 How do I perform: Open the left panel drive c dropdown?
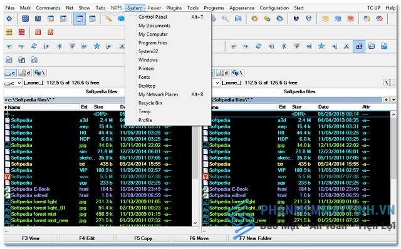(13, 83)
